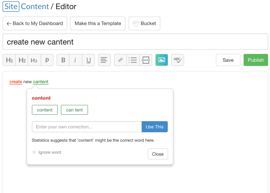Publish the content

click(255, 60)
